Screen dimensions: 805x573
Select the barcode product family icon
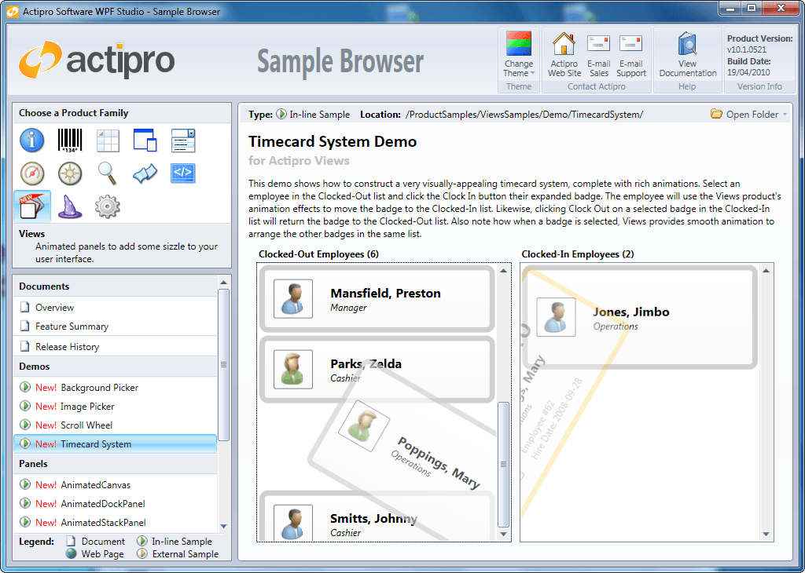[x=70, y=141]
